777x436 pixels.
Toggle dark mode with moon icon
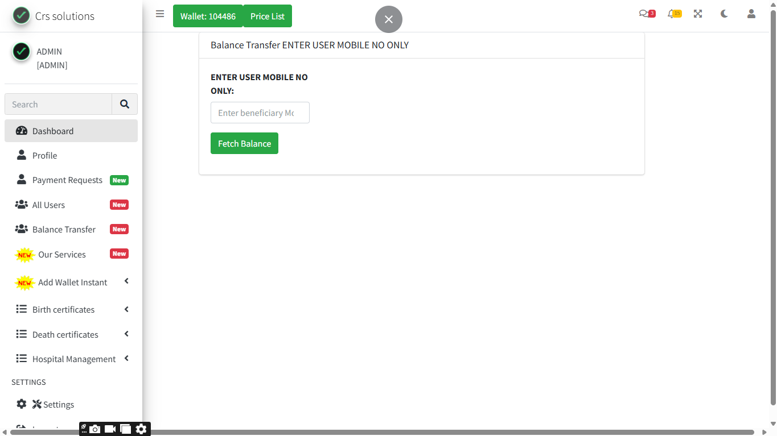click(x=724, y=14)
